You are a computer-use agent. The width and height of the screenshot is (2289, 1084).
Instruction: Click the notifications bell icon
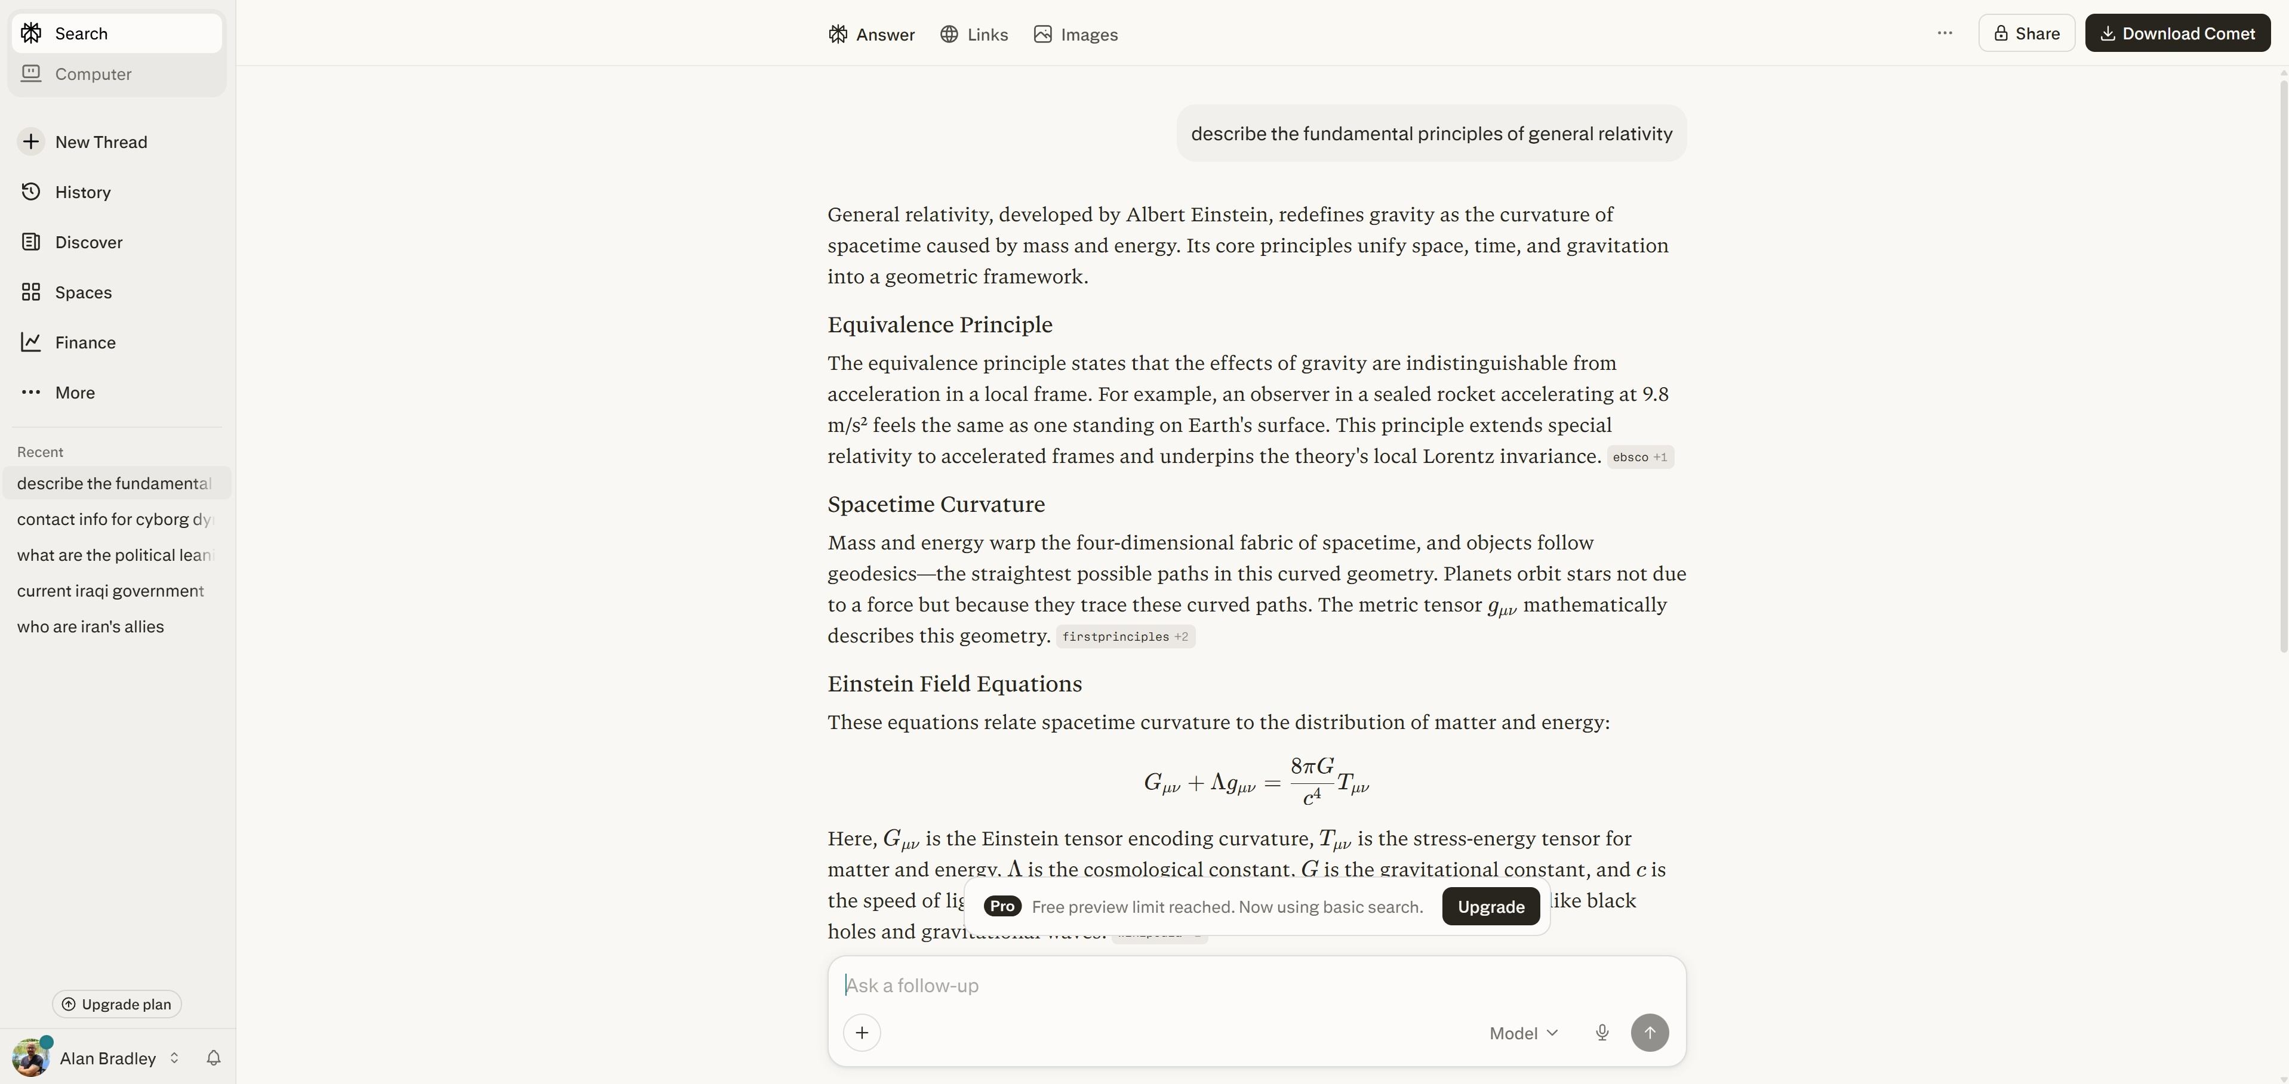[213, 1057]
